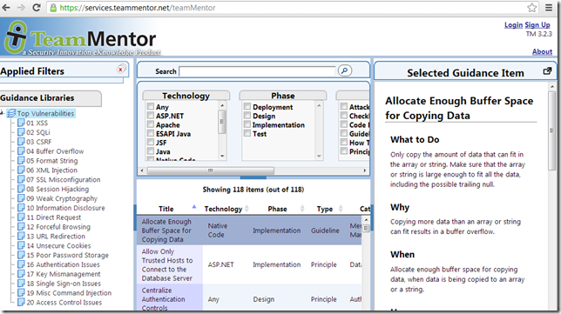Check the ASP.NET technology checkbox

[x=151, y=116]
